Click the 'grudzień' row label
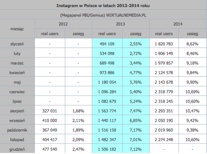Screen dimensions: 207x154 pos(17,148)
